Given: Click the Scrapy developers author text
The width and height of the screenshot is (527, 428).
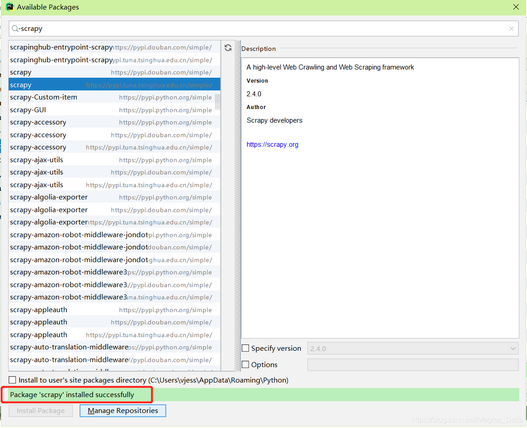Looking at the screenshot, I should [x=274, y=120].
